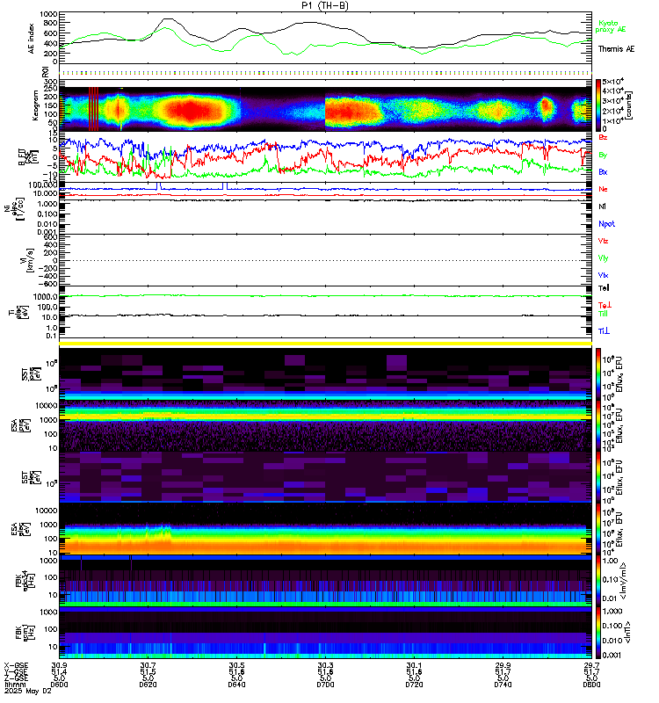The image size is (659, 703).
Task: Click the Eflux colorbar beside SST ions panel
Action: click(598, 373)
